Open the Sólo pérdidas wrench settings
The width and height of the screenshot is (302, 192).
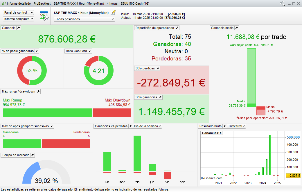[x=158, y=68]
